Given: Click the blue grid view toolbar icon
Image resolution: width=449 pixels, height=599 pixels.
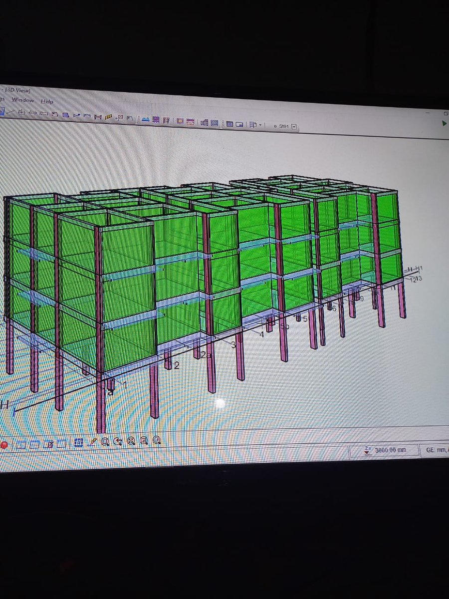Looking at the screenshot, I should tap(215, 123).
